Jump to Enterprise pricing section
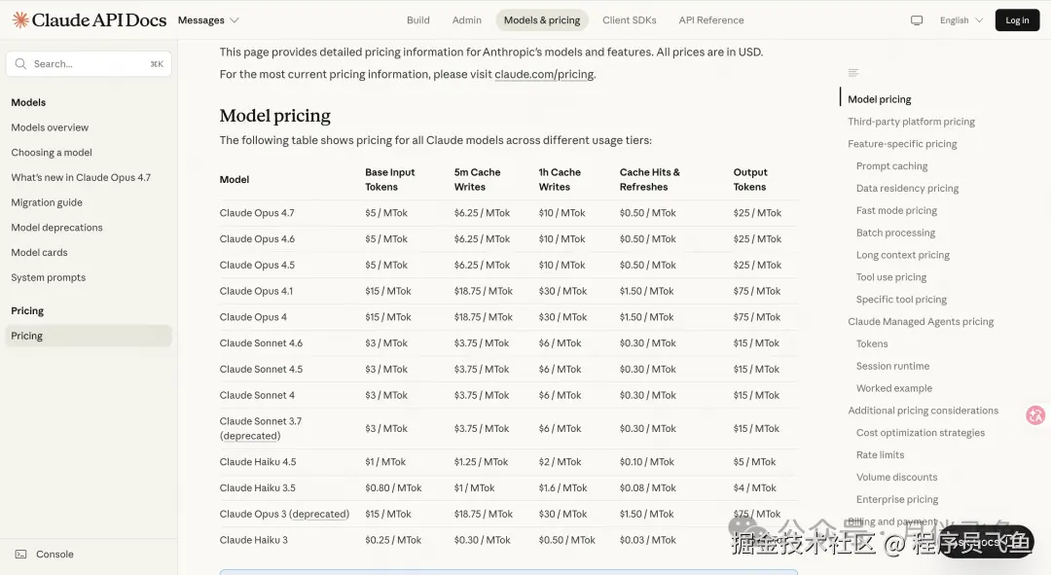 (x=897, y=499)
